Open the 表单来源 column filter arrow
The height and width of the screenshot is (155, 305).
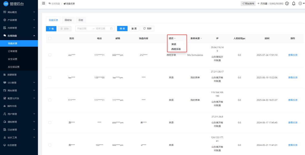point(201,39)
